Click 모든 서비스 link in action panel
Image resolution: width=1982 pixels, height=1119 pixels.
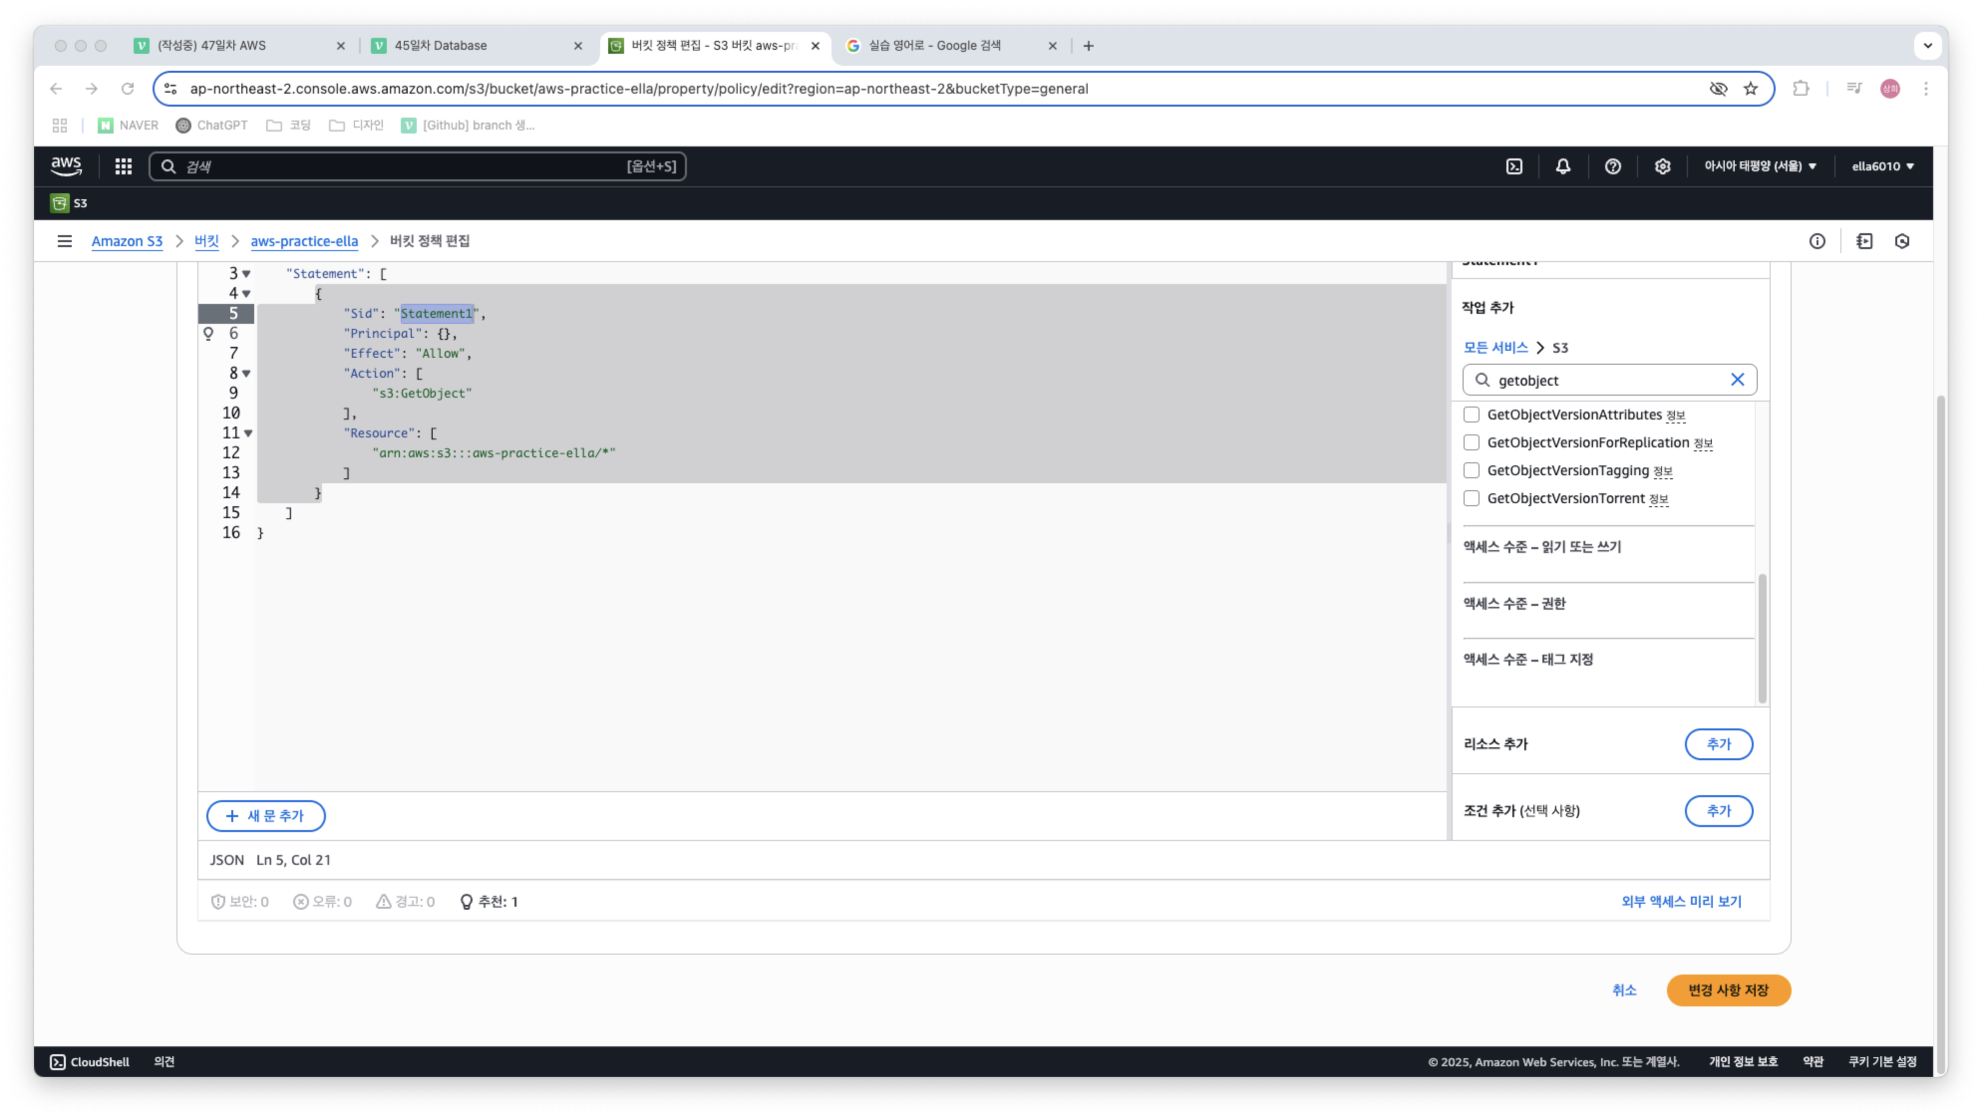pos(1495,347)
